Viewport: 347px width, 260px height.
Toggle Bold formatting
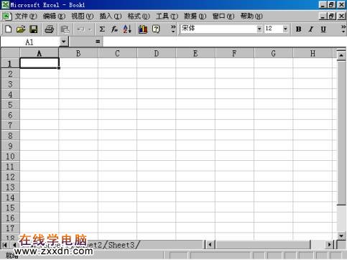(298, 29)
